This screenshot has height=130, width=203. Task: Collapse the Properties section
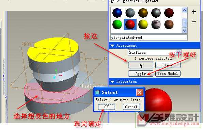(x=112, y=82)
